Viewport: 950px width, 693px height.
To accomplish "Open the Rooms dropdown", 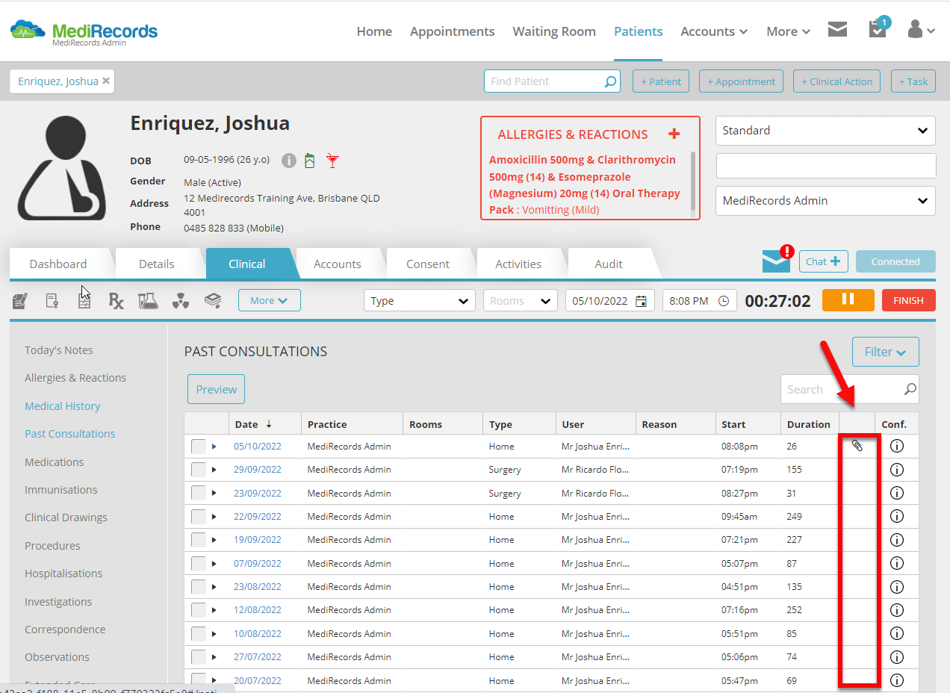I will 521,301.
